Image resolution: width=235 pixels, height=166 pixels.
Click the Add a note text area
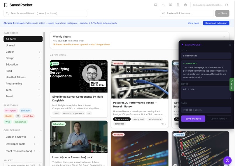coord(206,93)
